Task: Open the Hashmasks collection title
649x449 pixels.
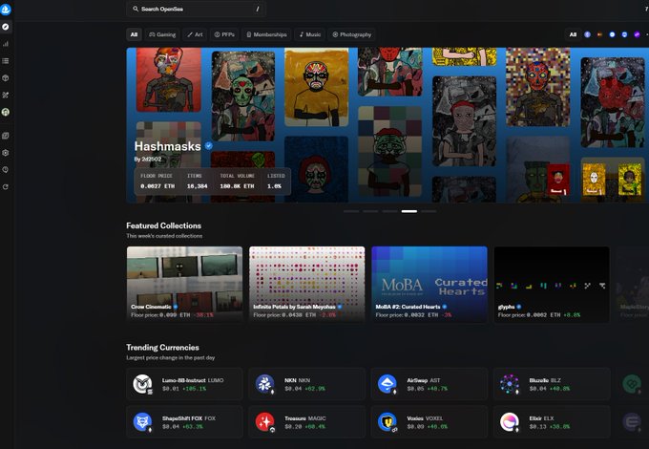Action: (167, 146)
